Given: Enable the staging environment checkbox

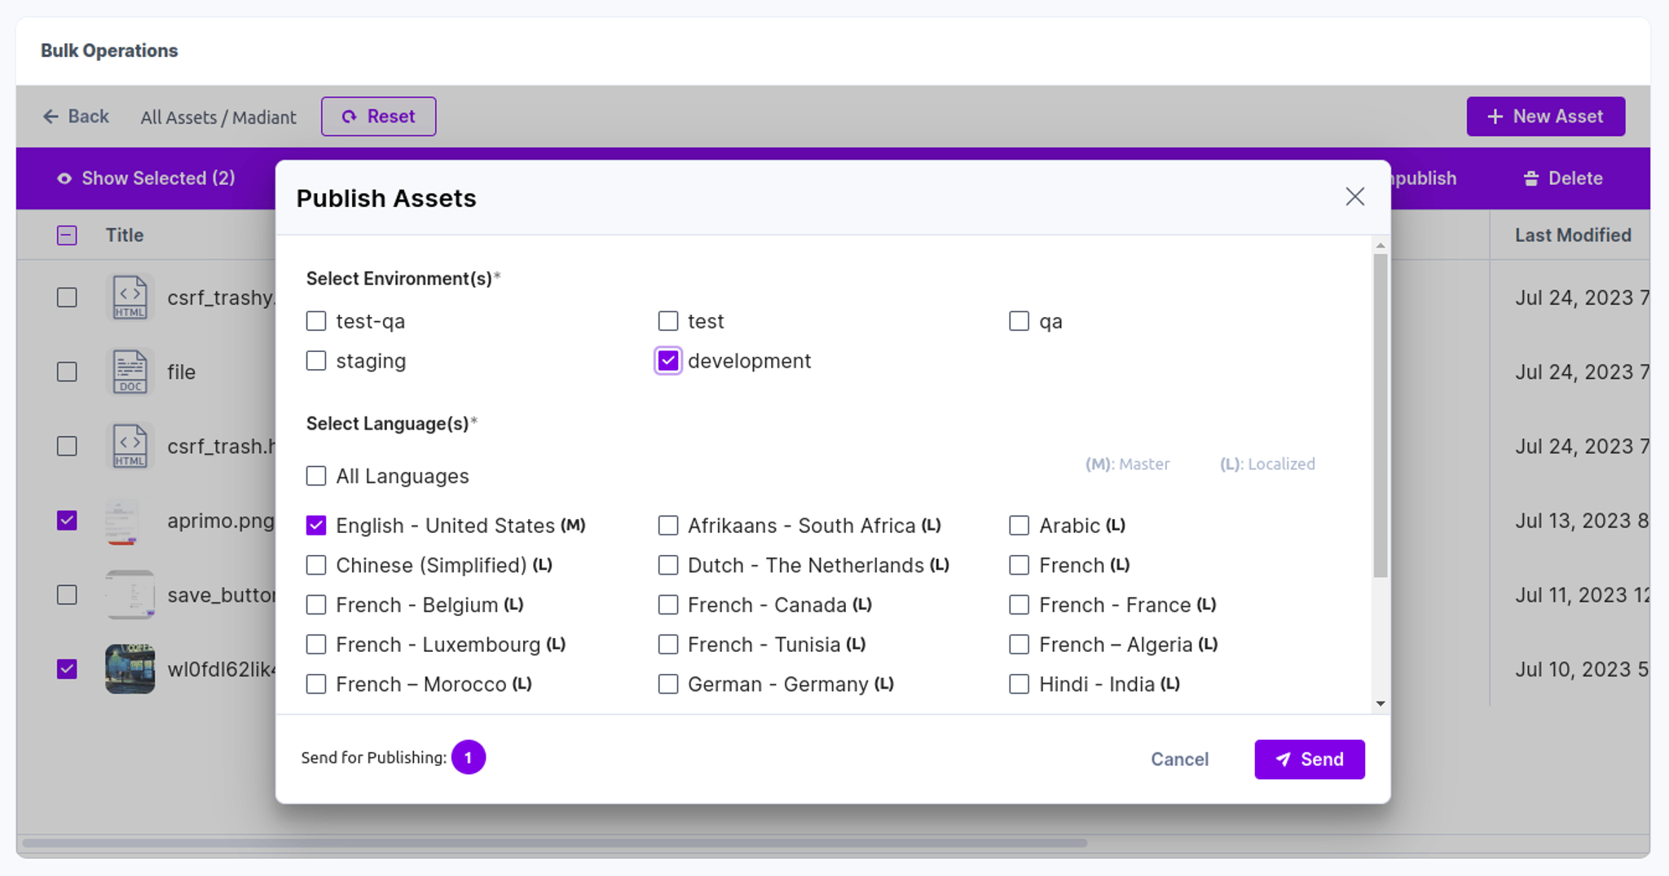Looking at the screenshot, I should click(x=316, y=361).
